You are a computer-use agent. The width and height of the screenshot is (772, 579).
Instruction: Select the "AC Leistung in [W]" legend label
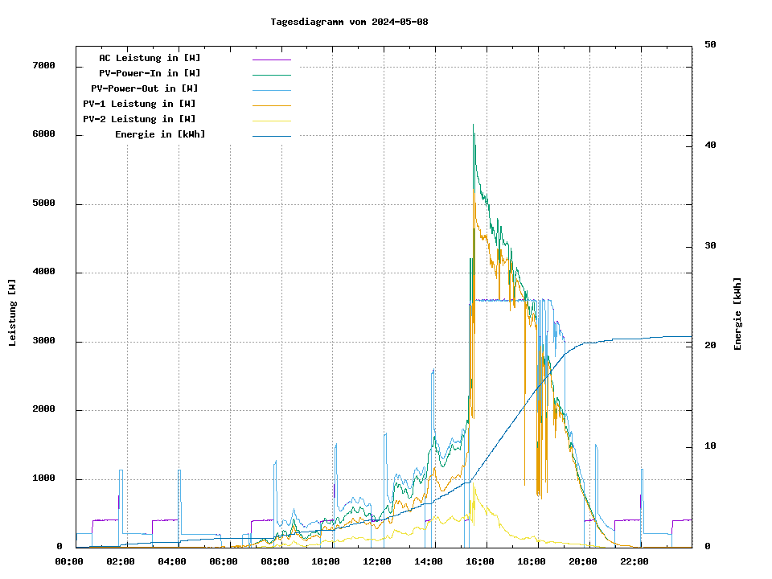[x=150, y=58]
